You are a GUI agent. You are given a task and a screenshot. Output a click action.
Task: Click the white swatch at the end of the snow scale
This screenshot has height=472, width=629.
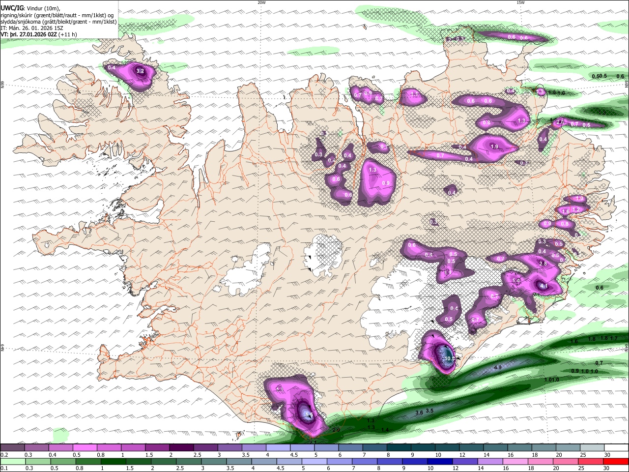tap(616, 448)
